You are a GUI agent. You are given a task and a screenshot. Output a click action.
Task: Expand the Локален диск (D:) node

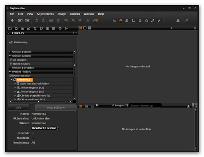(15, 92)
